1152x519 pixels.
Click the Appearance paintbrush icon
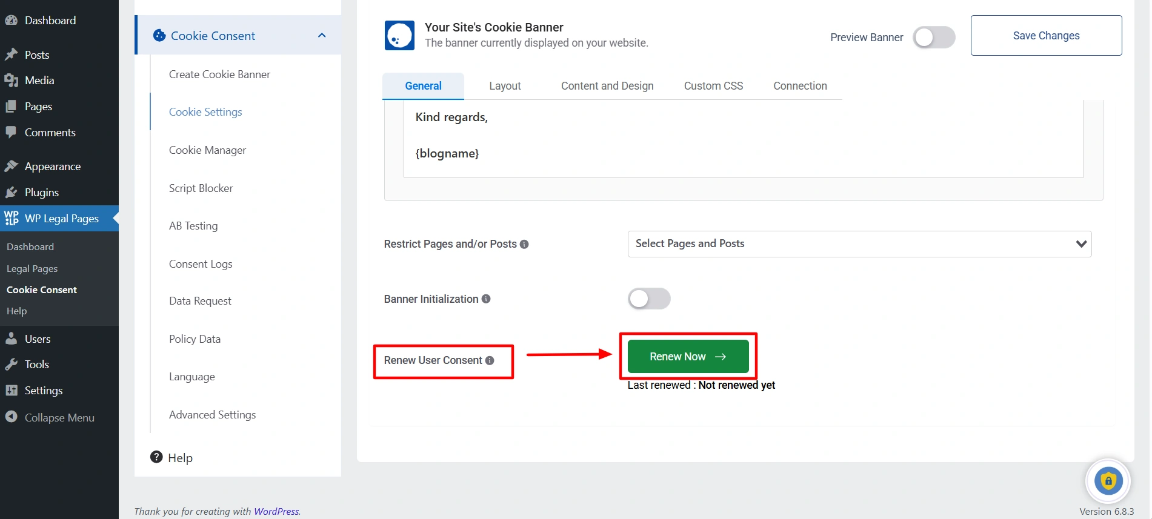(x=12, y=167)
